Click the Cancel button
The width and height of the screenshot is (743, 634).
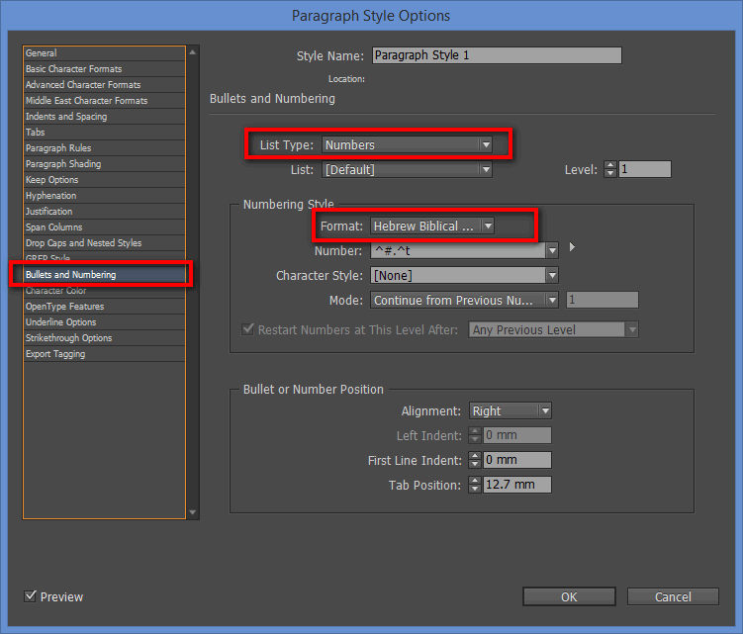tap(673, 596)
